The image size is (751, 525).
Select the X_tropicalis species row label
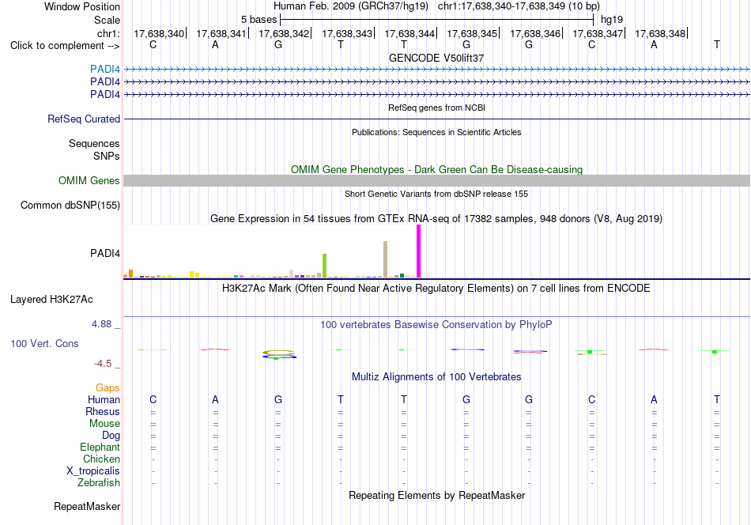pyautogui.click(x=93, y=471)
